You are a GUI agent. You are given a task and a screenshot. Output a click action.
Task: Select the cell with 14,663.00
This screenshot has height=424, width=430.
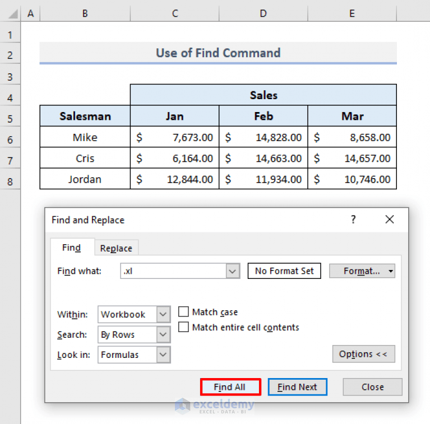[x=263, y=158]
